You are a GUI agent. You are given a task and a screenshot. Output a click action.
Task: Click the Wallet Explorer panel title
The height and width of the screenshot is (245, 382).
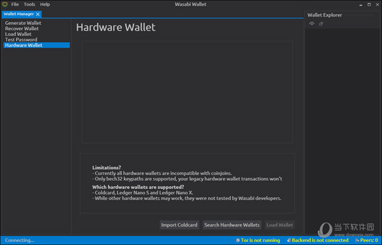(325, 15)
